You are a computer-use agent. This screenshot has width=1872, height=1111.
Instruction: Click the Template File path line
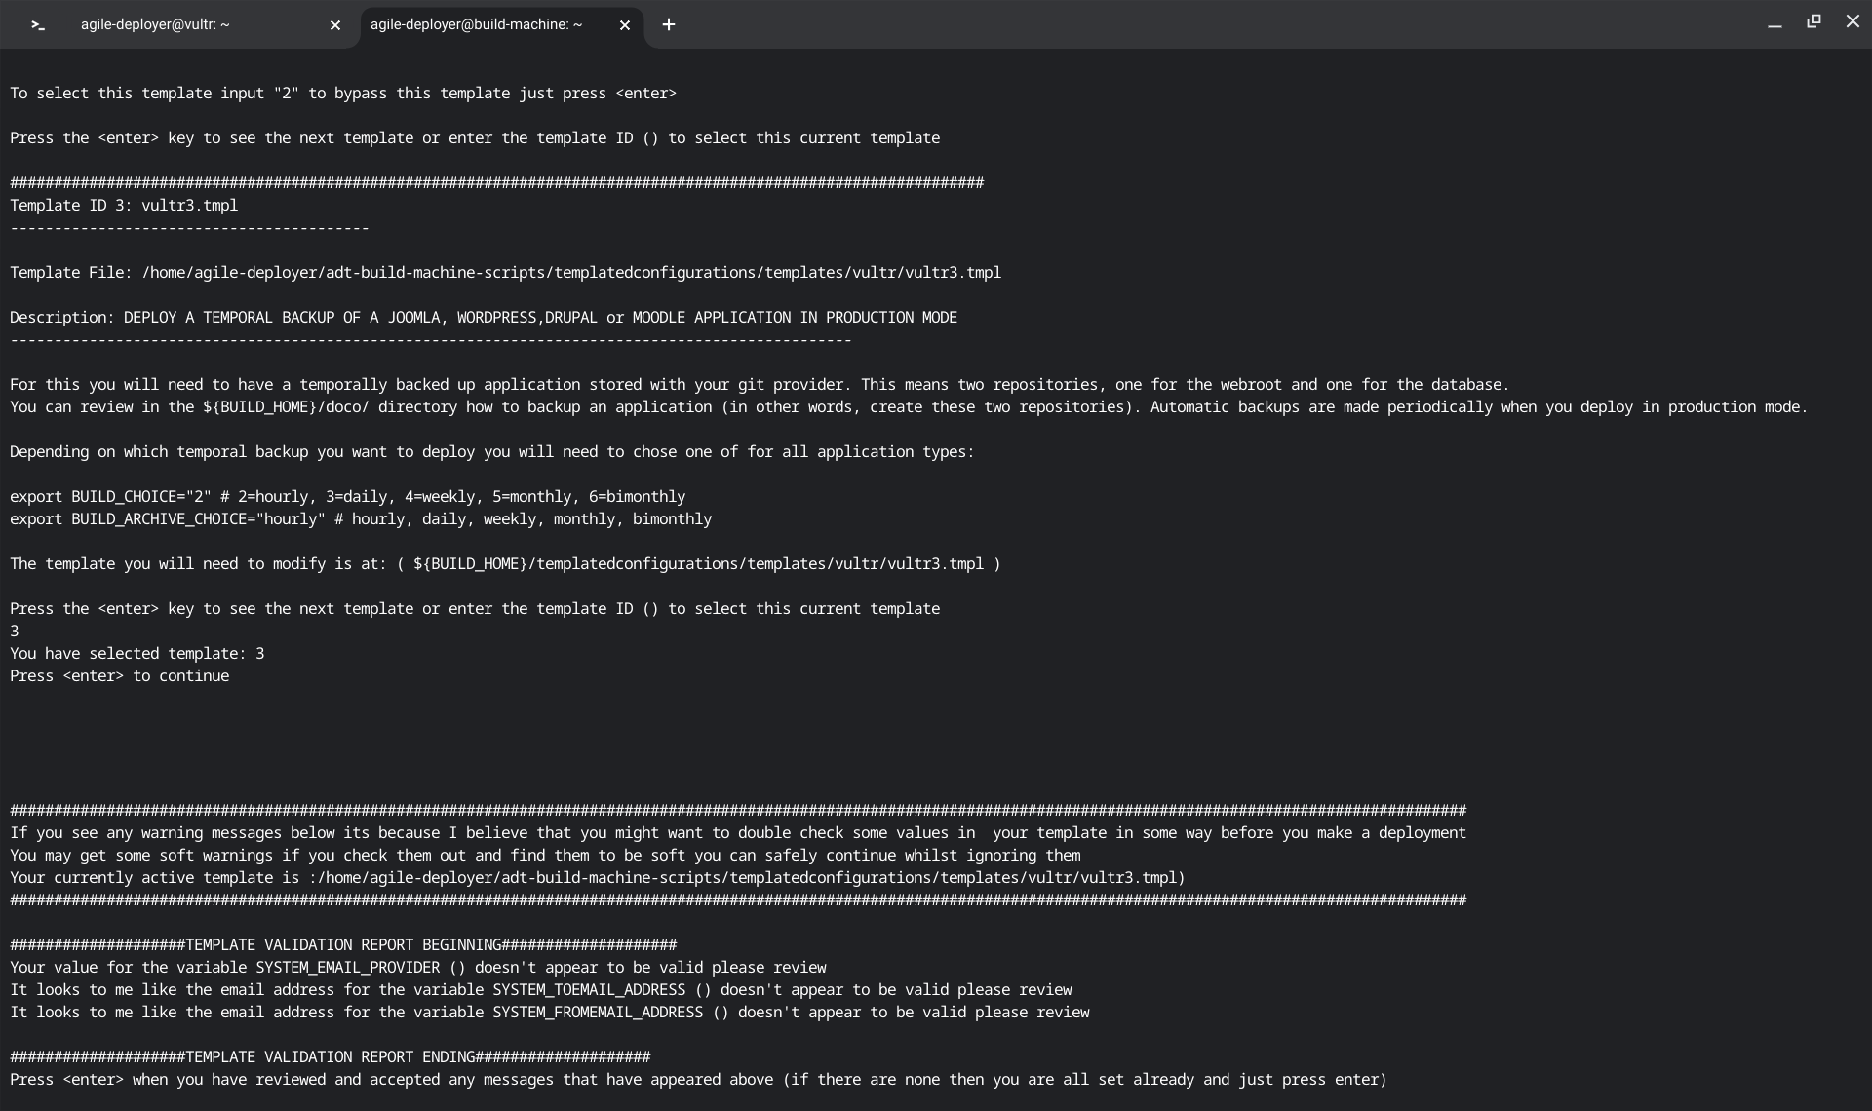pyautogui.click(x=505, y=273)
